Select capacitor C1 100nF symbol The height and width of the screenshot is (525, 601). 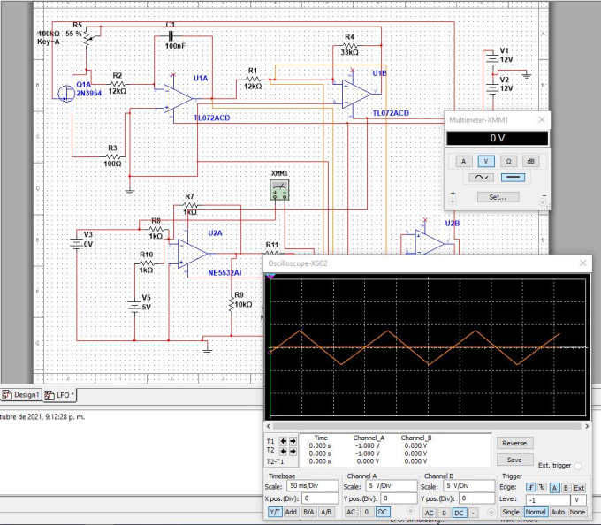171,36
